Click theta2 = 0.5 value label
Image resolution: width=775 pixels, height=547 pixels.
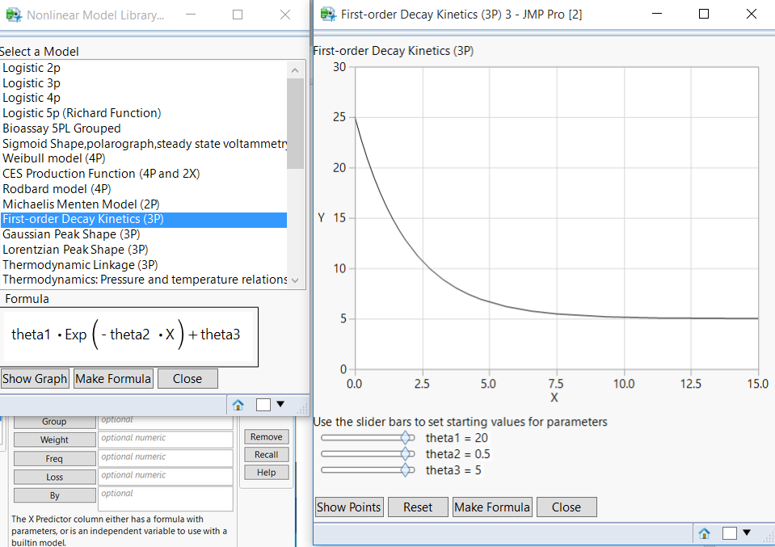tap(458, 453)
